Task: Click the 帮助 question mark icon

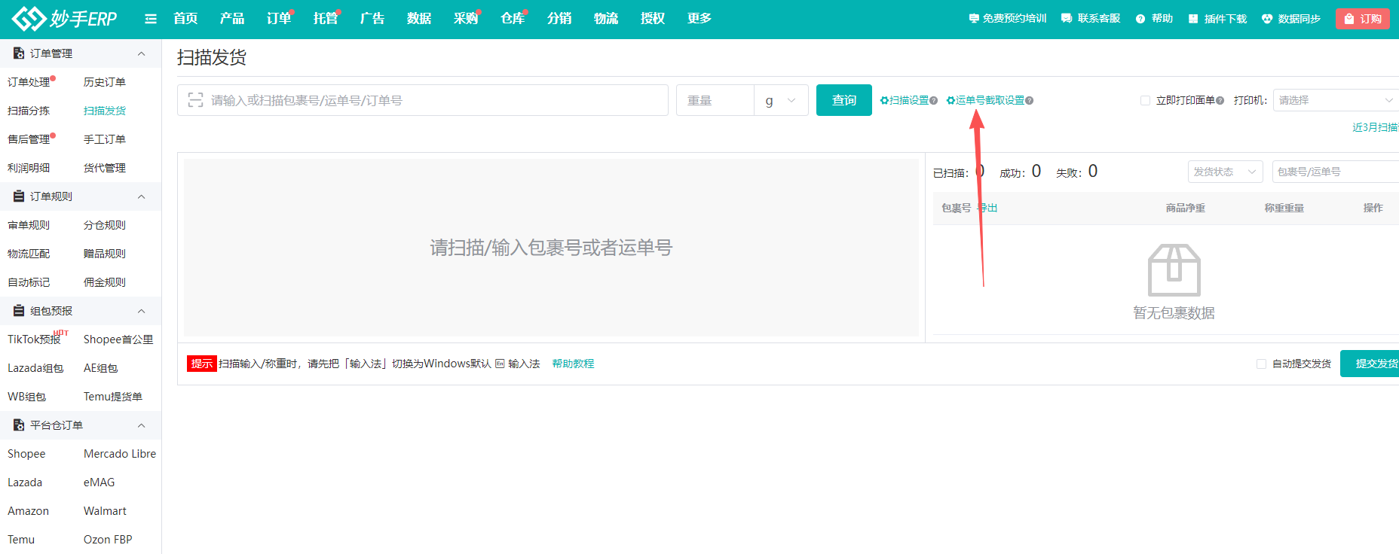Action: click(x=1140, y=19)
